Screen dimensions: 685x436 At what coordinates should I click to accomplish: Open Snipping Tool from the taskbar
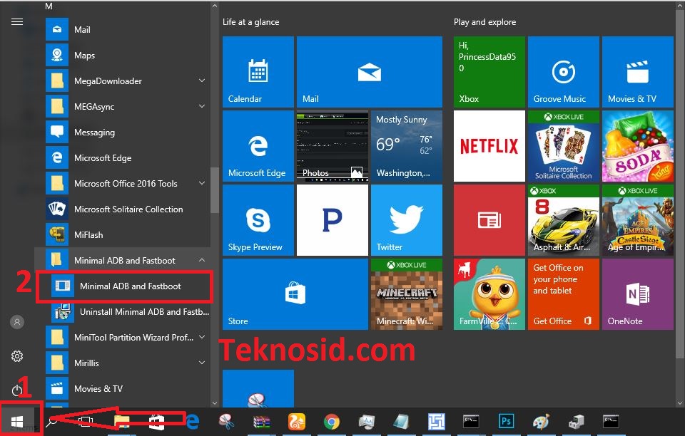tap(226, 422)
